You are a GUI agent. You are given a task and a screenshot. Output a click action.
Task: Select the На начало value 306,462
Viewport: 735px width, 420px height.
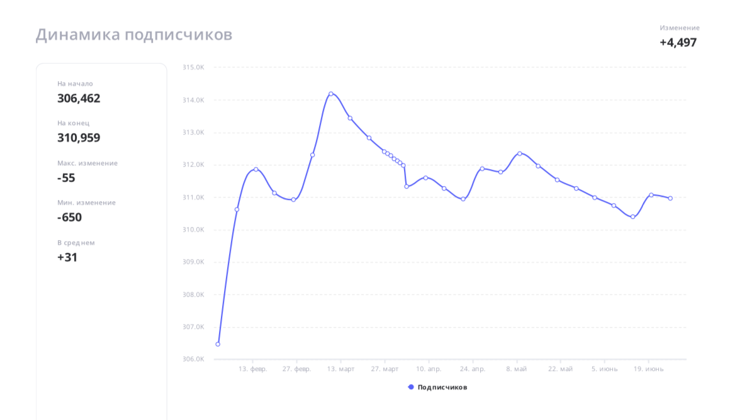pyautogui.click(x=79, y=98)
